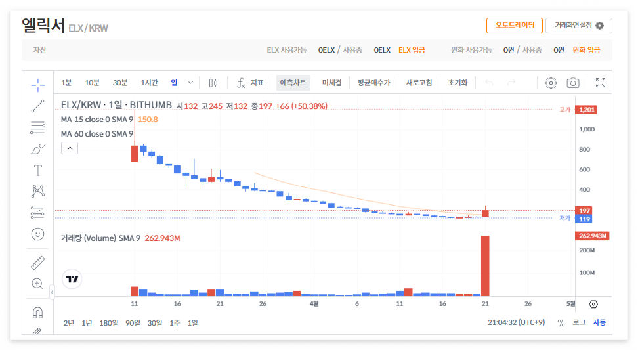Click the 262.943M volume axis label
This screenshot has width=638, height=350.
(592, 236)
